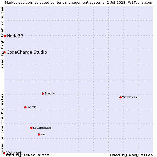157x157 pixels.
Task: Click the red Squarespace data point
Action: tap(31, 128)
